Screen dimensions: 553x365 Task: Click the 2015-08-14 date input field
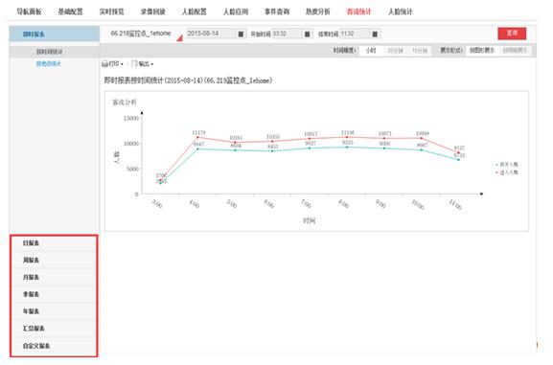pyautogui.click(x=211, y=34)
